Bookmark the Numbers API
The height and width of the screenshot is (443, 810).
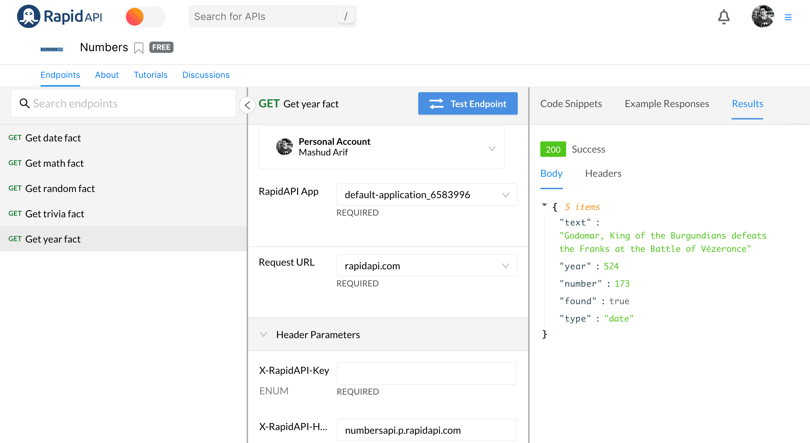(138, 48)
